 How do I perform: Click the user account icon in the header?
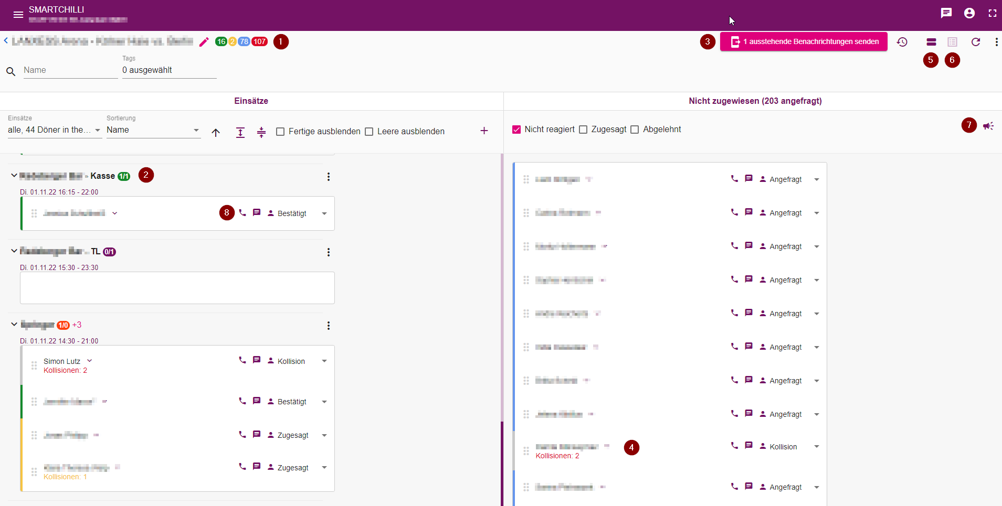pyautogui.click(x=969, y=13)
